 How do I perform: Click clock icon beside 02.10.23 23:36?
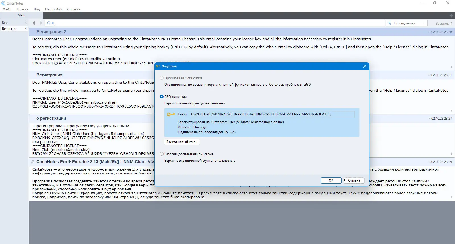tap(429, 32)
